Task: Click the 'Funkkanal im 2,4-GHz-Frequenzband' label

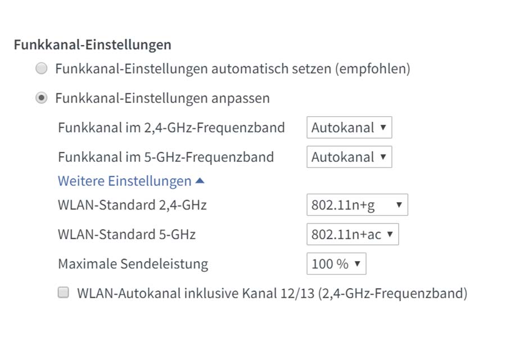Action: [x=171, y=127]
